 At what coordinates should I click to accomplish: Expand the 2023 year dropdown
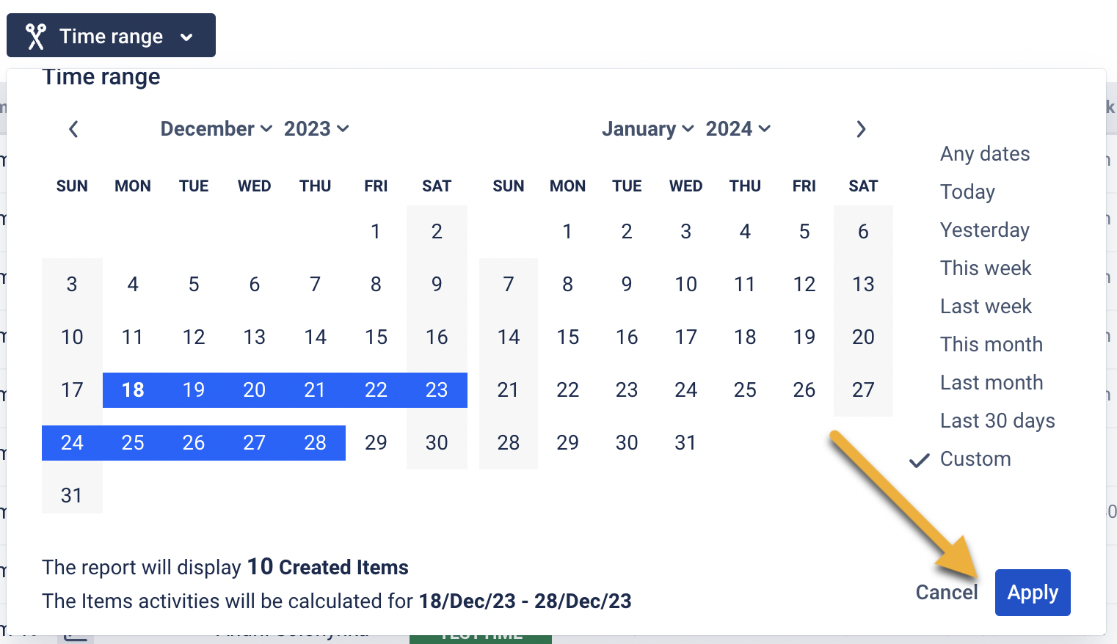(x=316, y=129)
